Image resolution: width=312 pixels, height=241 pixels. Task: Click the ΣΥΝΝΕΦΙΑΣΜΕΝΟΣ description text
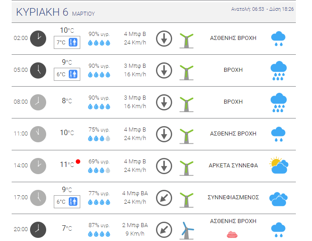[233, 197]
